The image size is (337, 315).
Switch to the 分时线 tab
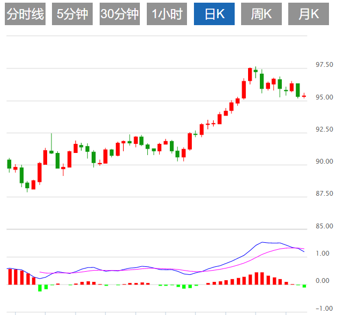pos(25,14)
